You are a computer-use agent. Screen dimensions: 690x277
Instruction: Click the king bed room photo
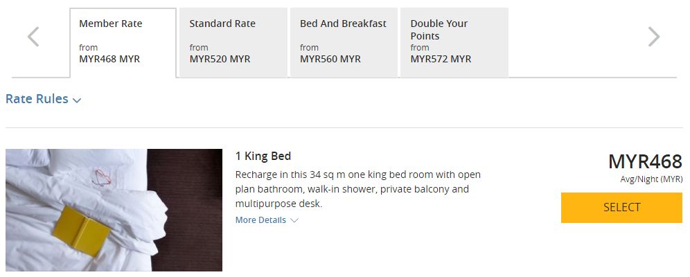point(114,210)
